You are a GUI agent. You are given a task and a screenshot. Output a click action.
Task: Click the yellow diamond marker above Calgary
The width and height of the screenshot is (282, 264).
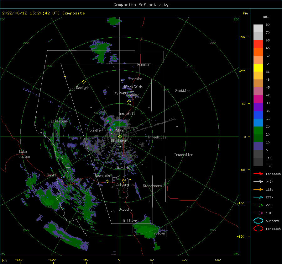(x=124, y=181)
